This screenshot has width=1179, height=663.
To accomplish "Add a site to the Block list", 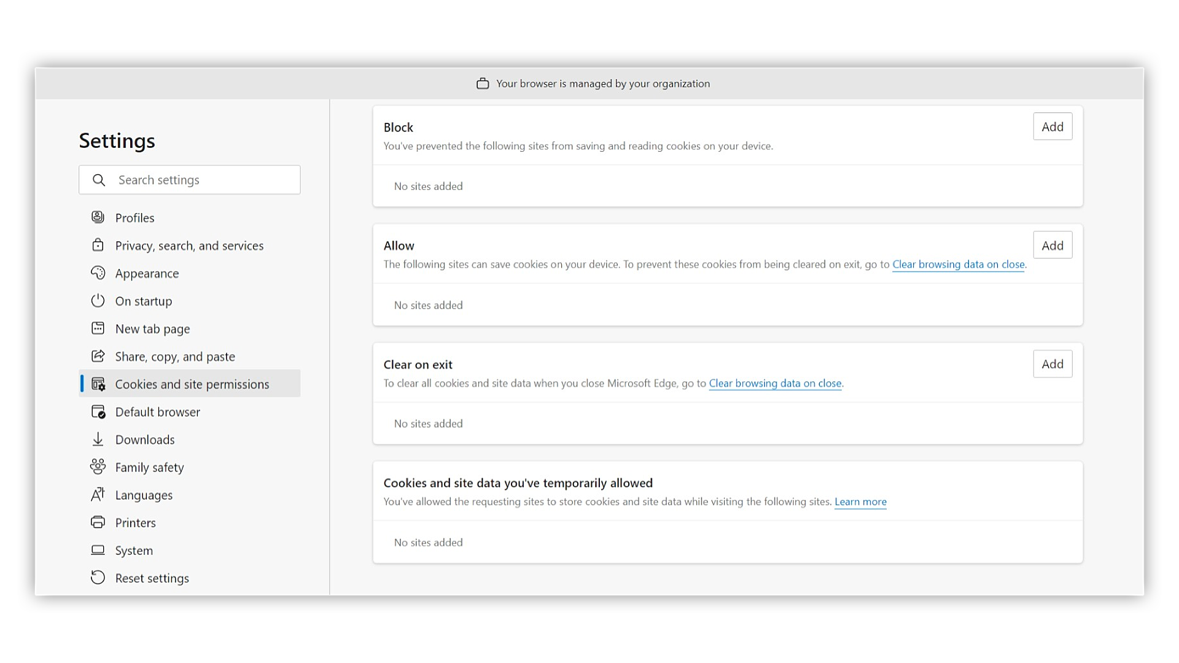I will point(1053,126).
